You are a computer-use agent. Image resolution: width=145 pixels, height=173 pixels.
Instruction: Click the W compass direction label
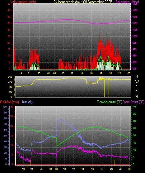click(x=137, y=82)
